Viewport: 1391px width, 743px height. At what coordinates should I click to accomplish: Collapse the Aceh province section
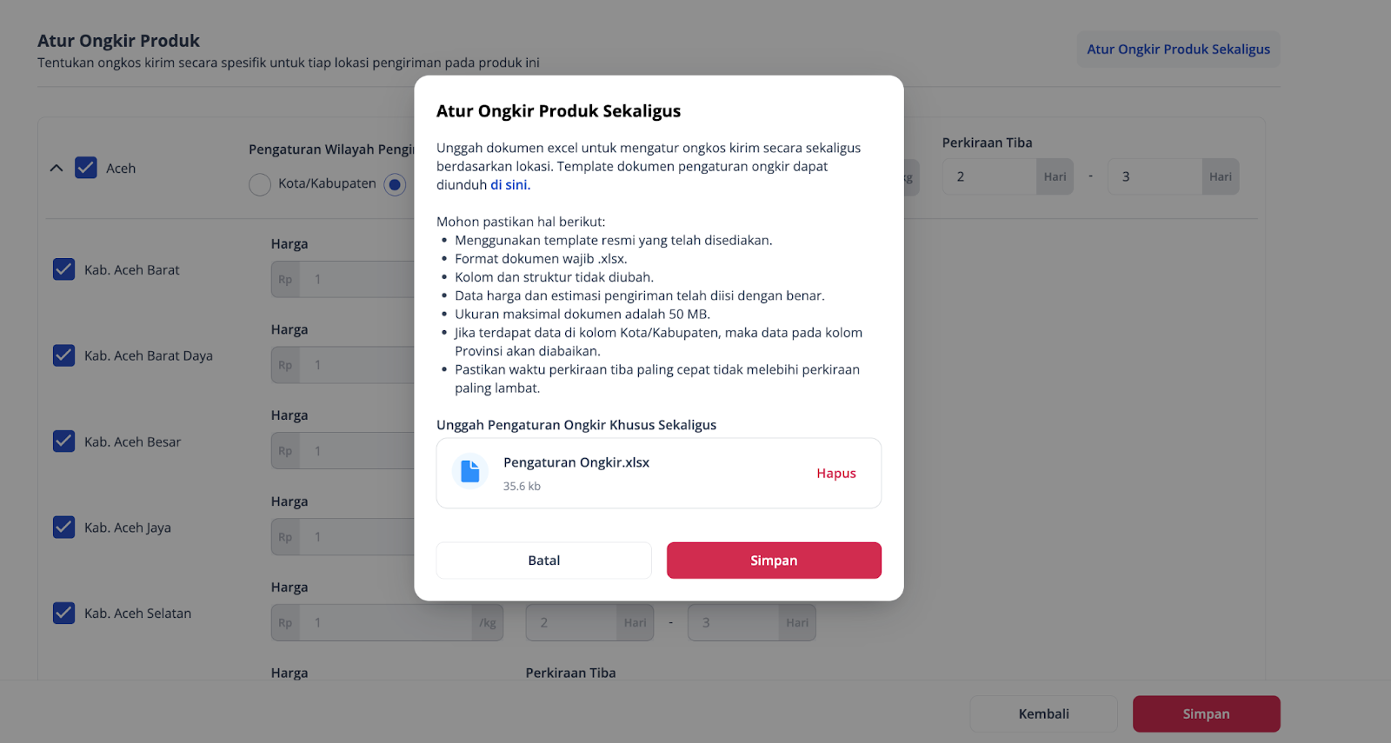(57, 168)
